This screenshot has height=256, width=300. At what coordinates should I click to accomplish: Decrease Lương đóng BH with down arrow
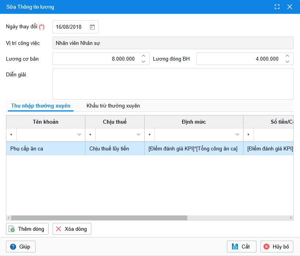287,61
